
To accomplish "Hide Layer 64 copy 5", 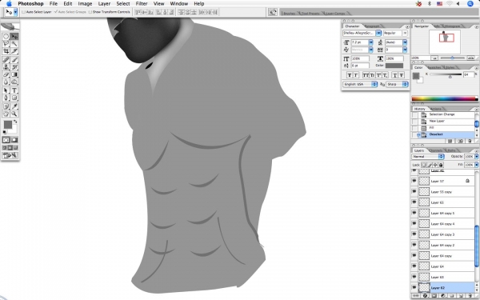I will click(x=414, y=213).
